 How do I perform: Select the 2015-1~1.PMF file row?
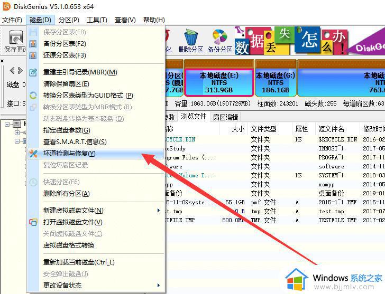pyautogui.click(x=275, y=202)
